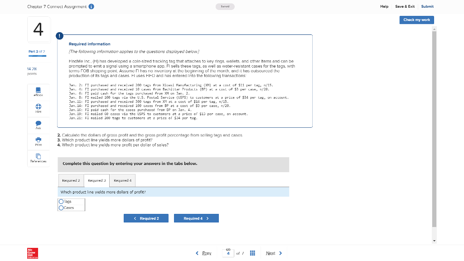Click Save & Exit
Viewport: 464px width, 261px height.
pos(405,6)
